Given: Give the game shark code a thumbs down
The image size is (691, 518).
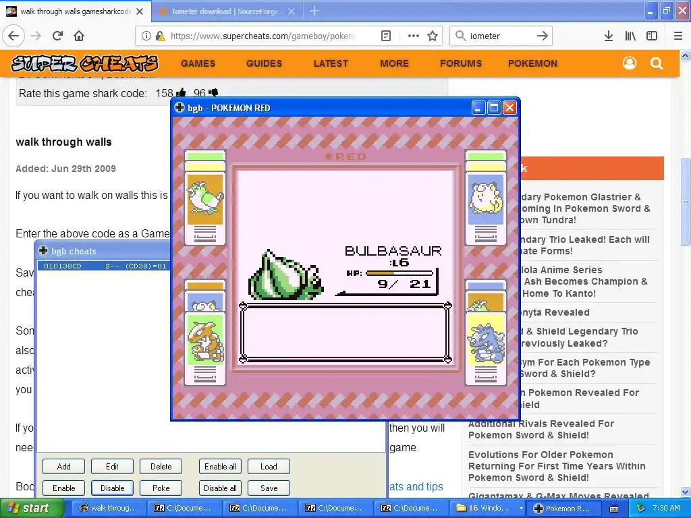Looking at the screenshot, I should (213, 93).
